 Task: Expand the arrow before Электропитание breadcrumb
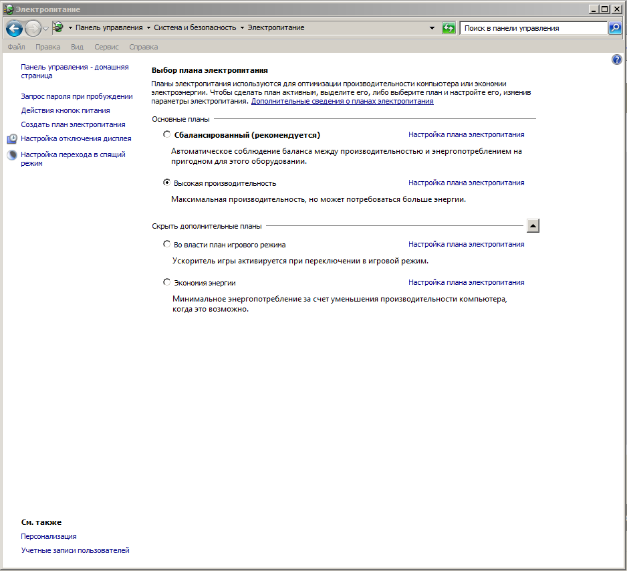click(x=242, y=27)
